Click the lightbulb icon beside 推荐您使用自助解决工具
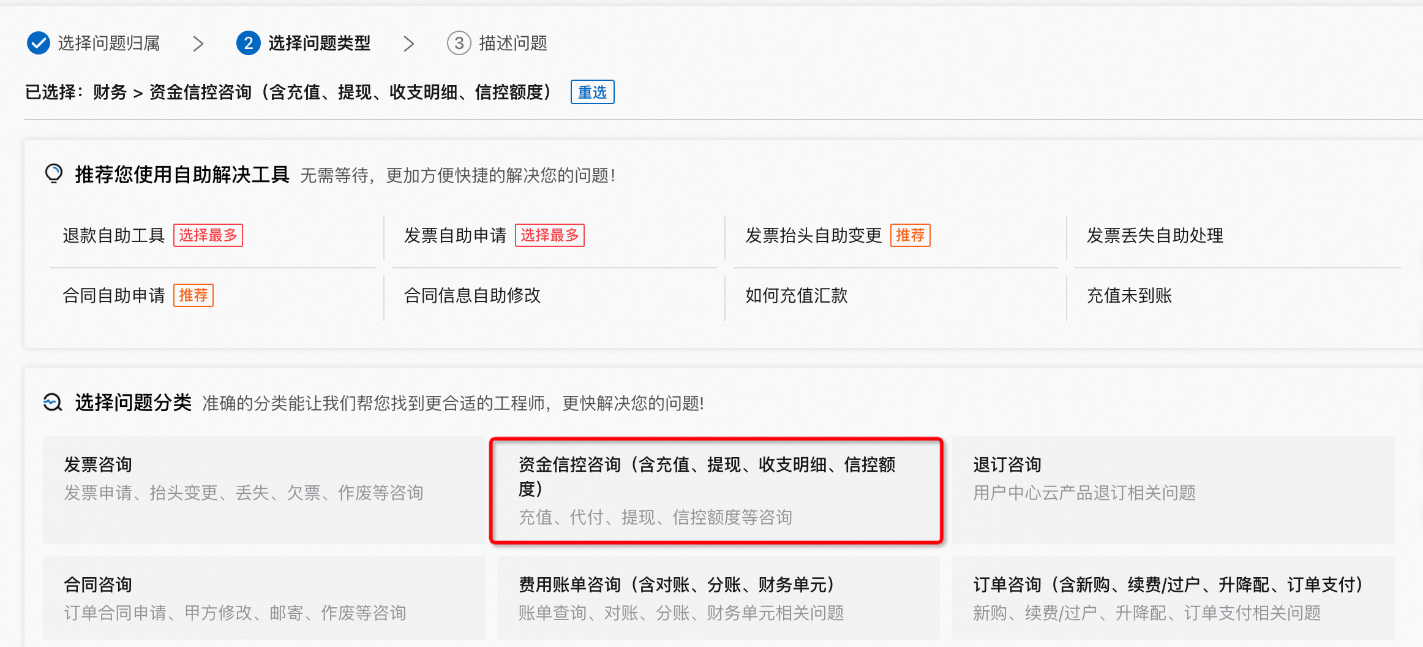Screen dimensions: 1423x647 tap(54, 174)
